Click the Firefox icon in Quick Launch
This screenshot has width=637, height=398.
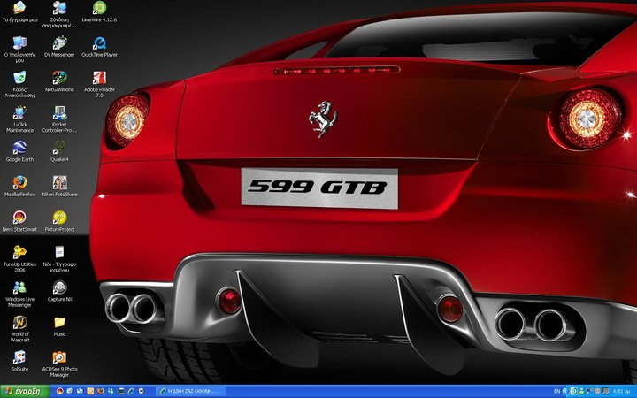(x=100, y=391)
